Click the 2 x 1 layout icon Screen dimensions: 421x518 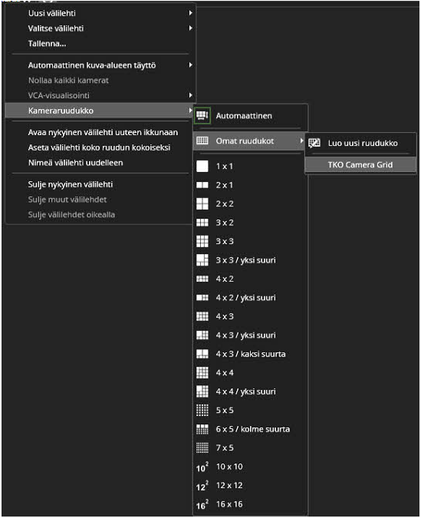pos(202,185)
